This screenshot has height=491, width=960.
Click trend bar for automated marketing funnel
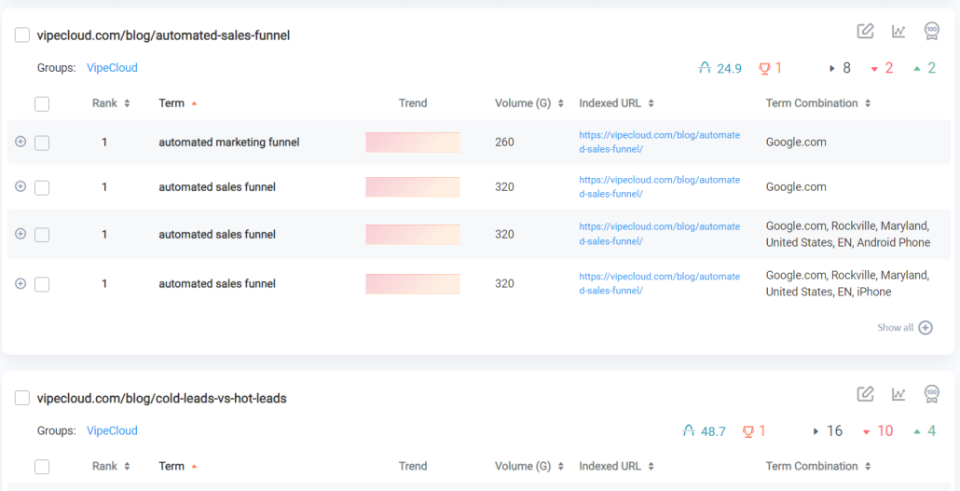click(413, 142)
